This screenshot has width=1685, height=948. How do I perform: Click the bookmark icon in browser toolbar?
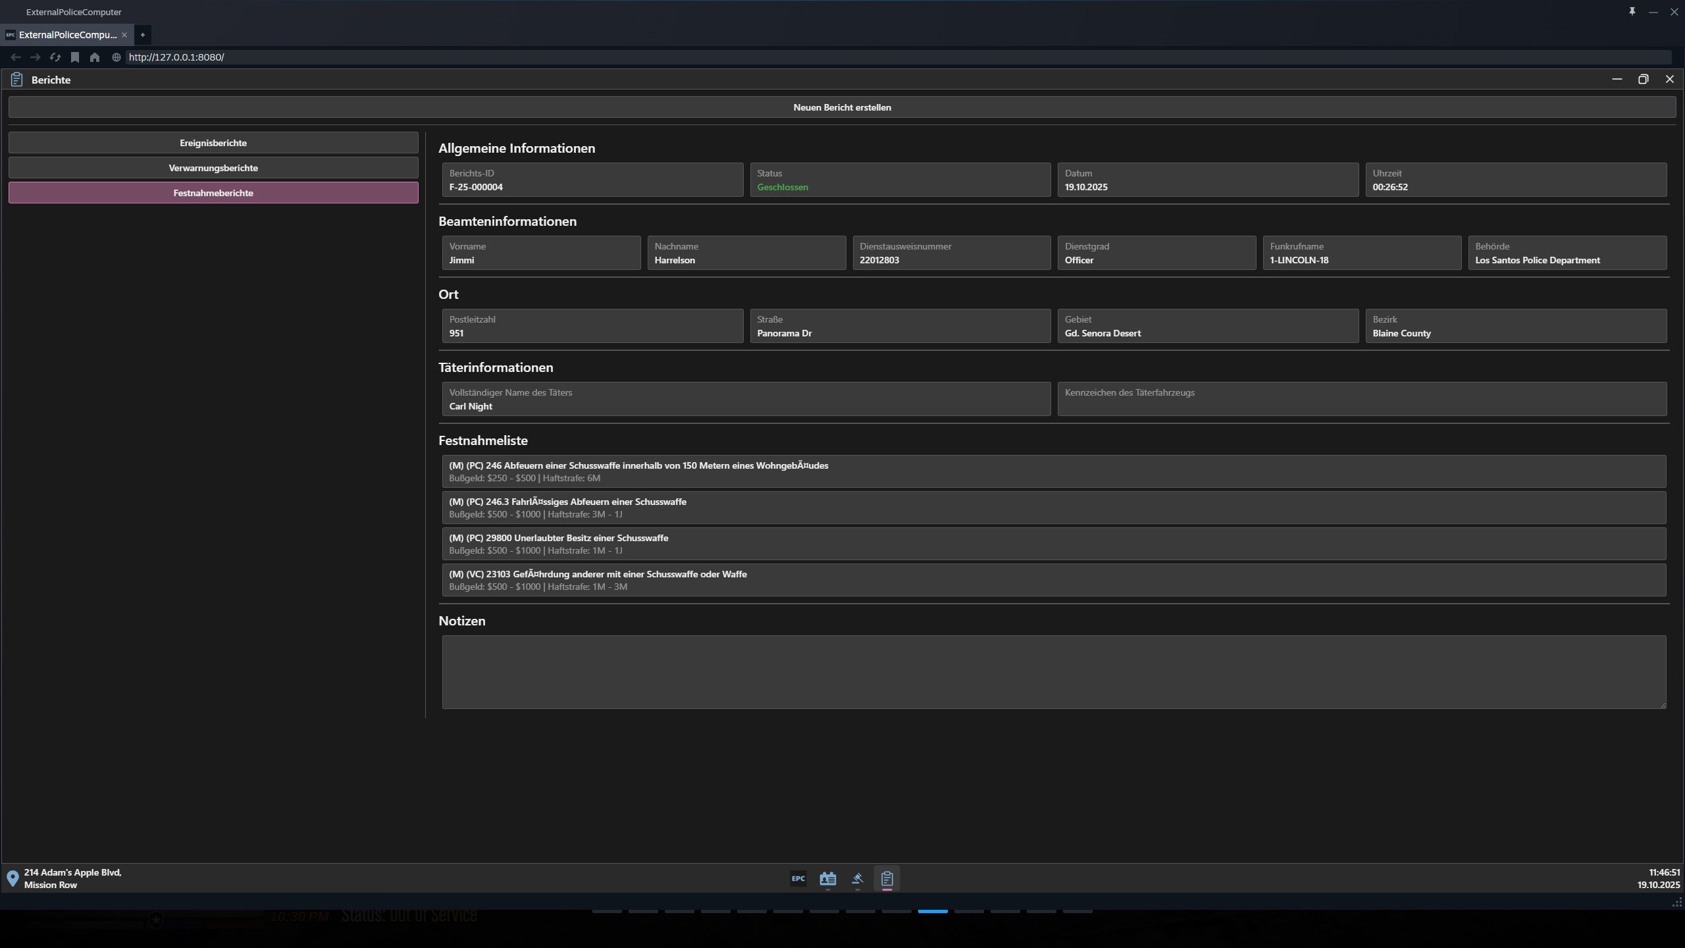(75, 57)
